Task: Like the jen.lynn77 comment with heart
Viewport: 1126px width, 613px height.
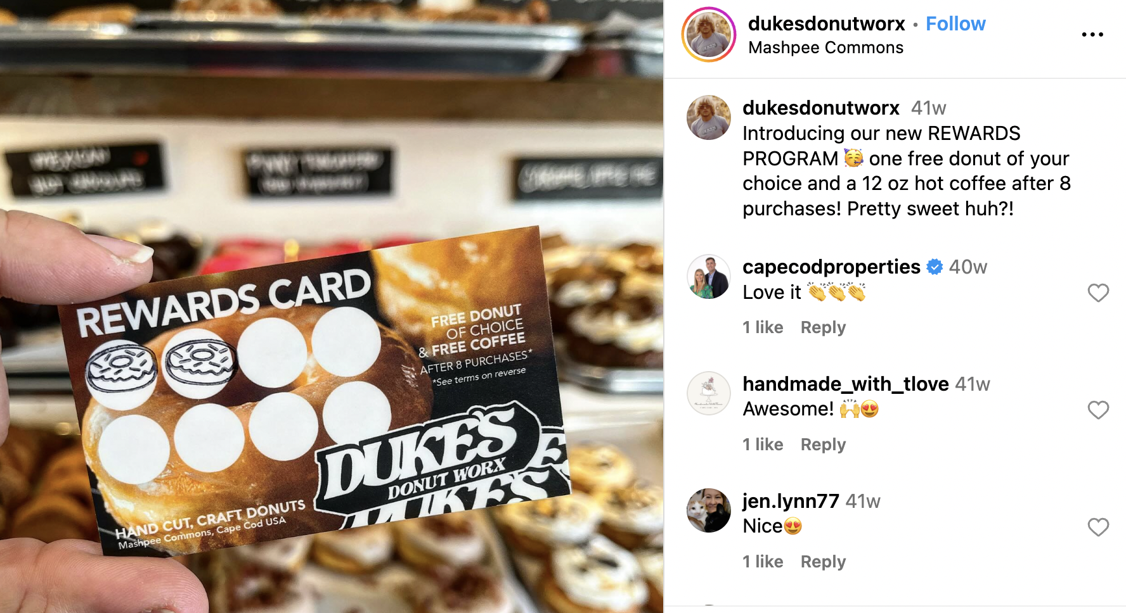Action: [x=1098, y=527]
